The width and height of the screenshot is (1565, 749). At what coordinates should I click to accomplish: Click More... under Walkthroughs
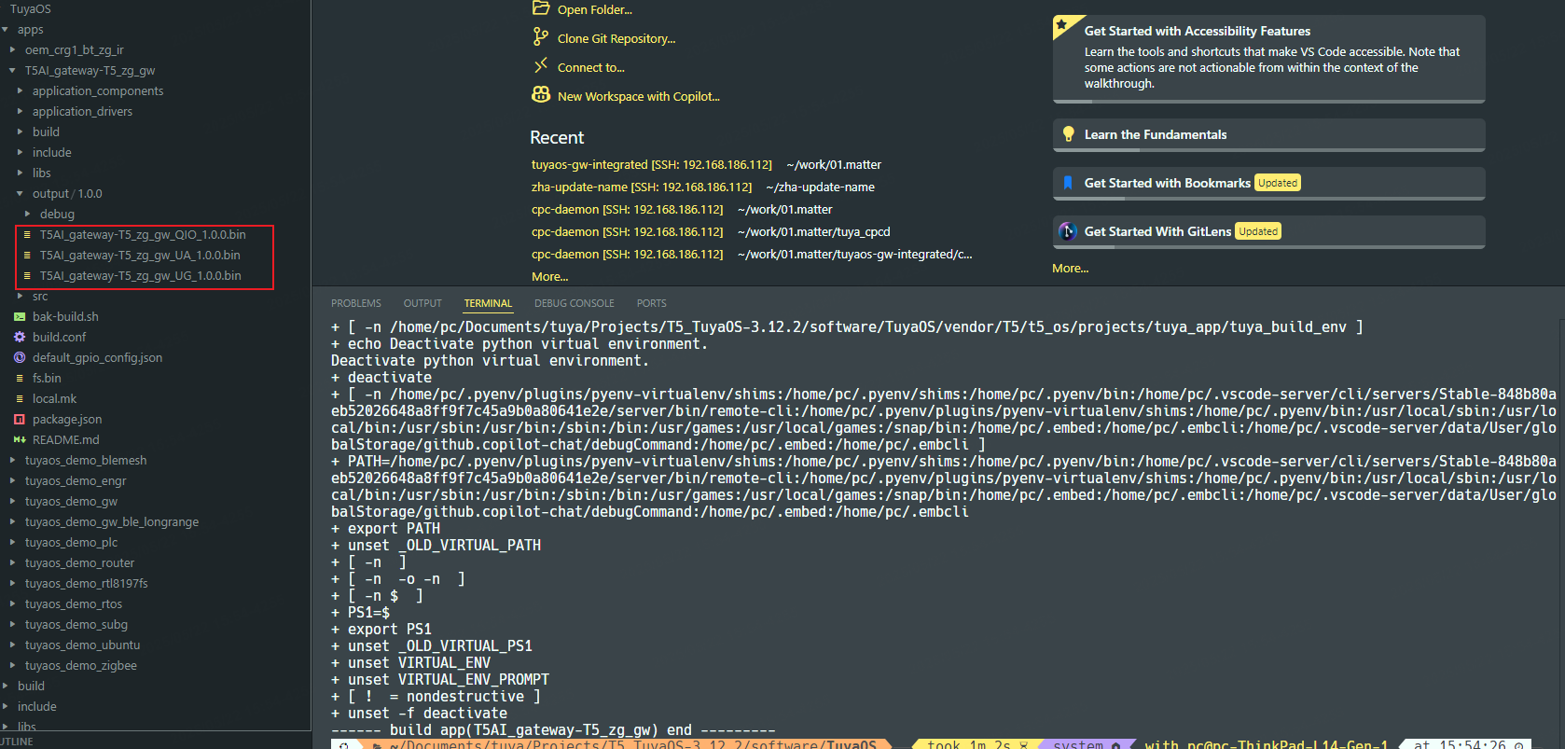[x=1070, y=269]
